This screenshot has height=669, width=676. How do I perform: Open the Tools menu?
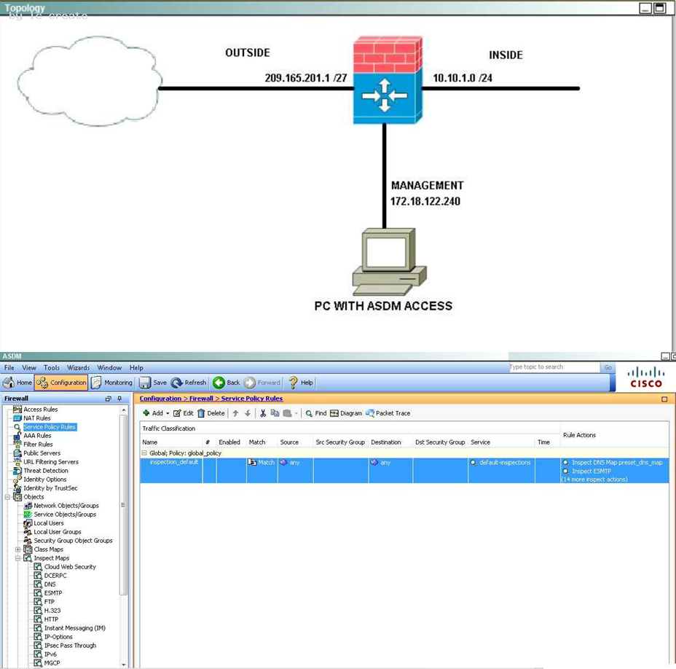(51, 368)
